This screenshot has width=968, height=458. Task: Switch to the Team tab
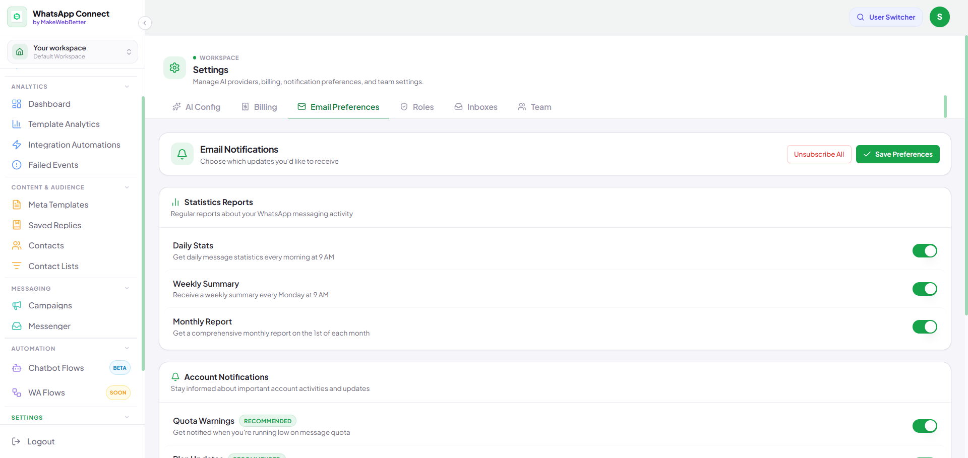coord(535,107)
